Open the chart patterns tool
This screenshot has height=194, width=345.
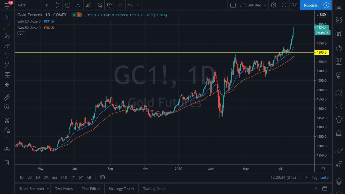click(x=7, y=65)
